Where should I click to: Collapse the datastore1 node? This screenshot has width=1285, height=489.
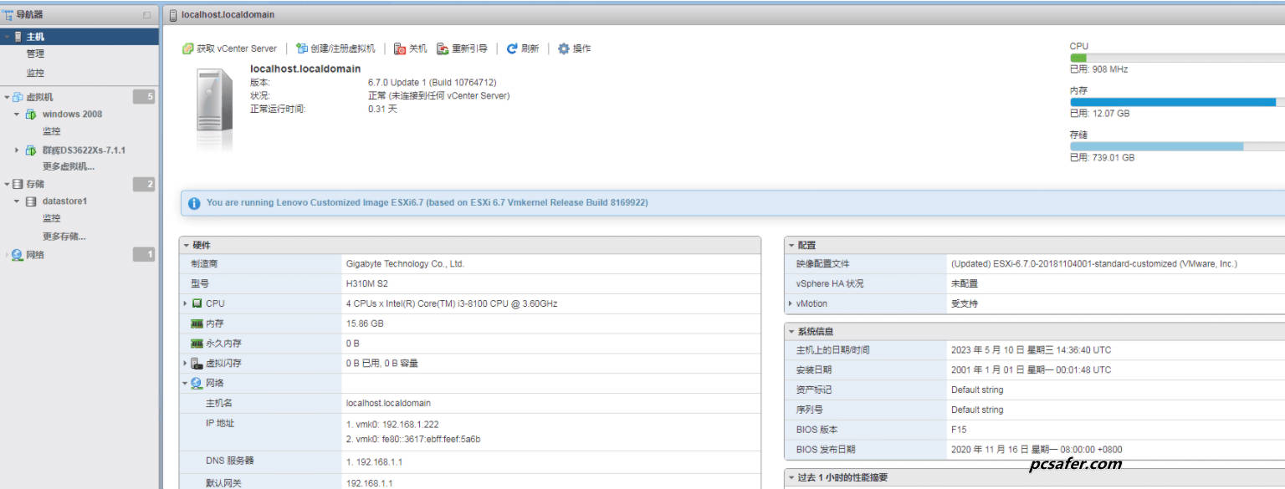coord(17,201)
